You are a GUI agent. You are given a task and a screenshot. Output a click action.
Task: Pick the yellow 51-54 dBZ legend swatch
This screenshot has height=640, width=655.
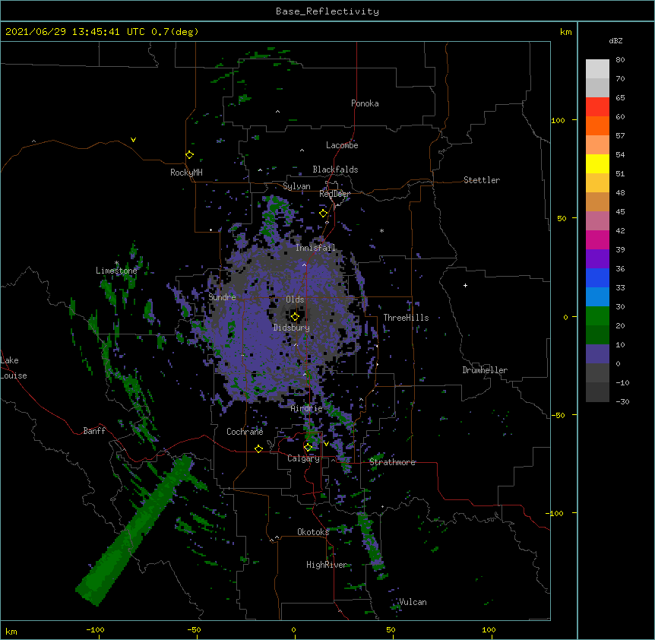(597, 163)
